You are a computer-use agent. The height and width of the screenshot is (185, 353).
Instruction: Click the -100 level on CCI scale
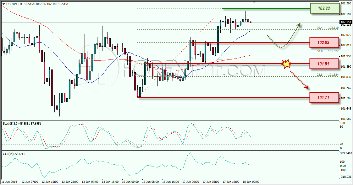(x=343, y=170)
